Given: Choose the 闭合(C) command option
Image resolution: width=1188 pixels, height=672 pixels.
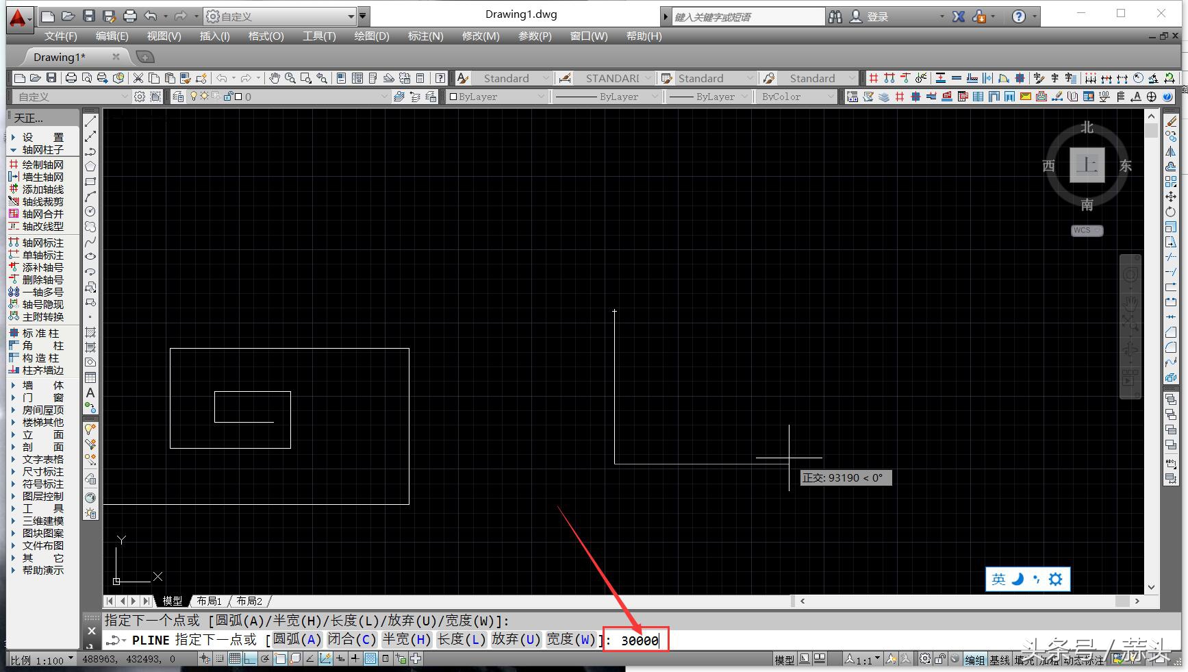Looking at the screenshot, I should point(352,640).
